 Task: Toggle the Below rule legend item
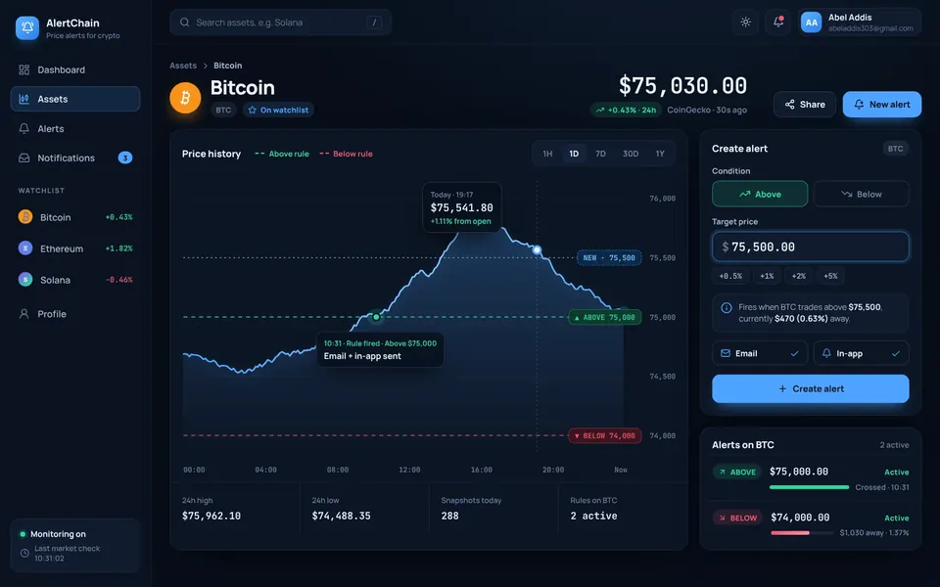[x=346, y=154]
